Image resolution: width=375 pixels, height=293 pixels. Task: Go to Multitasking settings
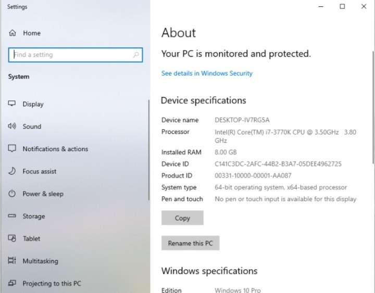tap(40, 261)
